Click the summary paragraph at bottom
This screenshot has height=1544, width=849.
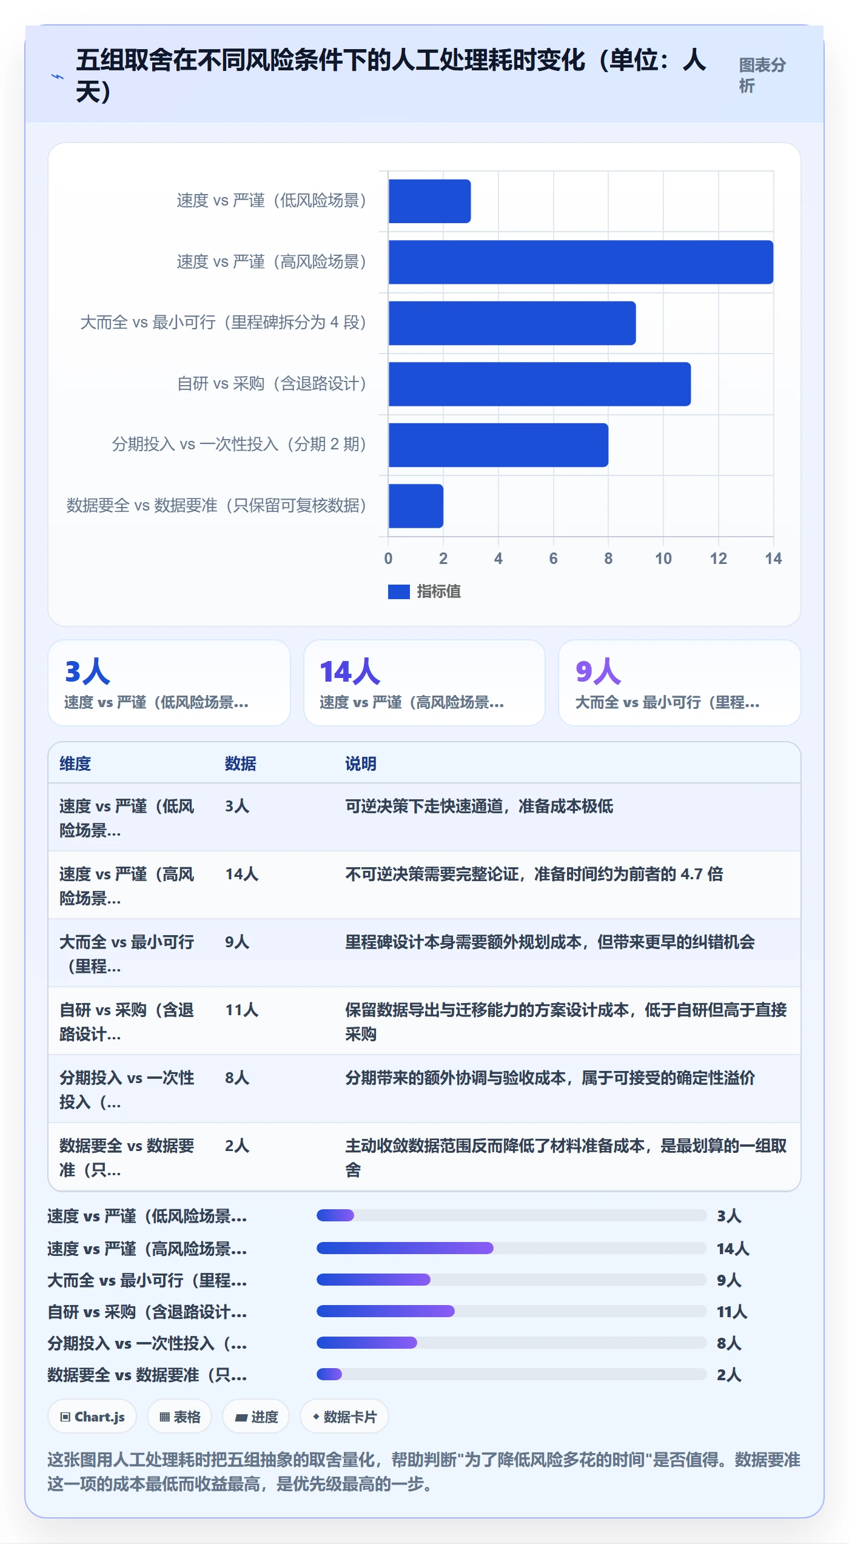click(424, 1472)
